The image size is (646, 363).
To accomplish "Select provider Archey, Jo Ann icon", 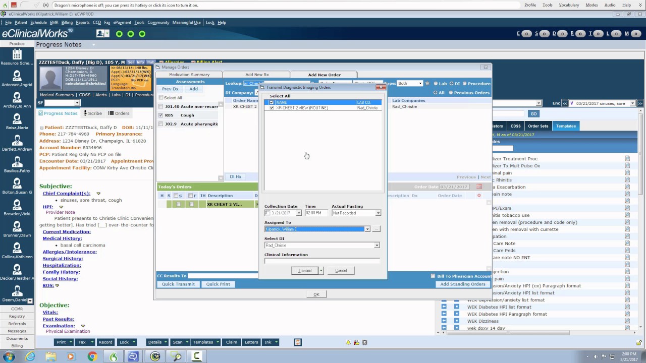I will pos(17,98).
